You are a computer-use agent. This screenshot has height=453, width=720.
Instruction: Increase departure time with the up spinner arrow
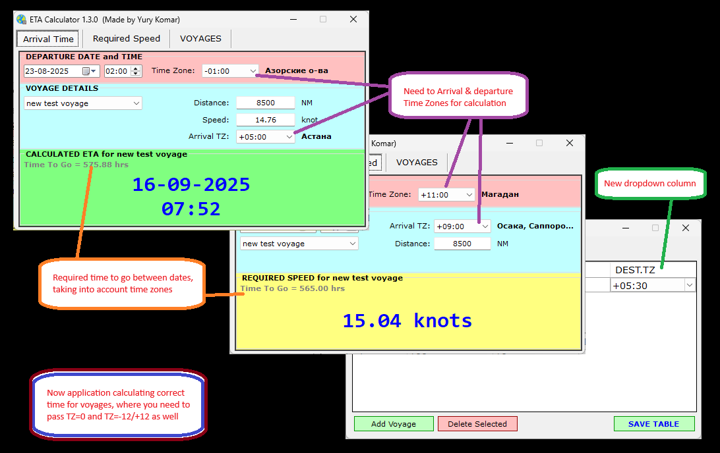[x=136, y=68]
